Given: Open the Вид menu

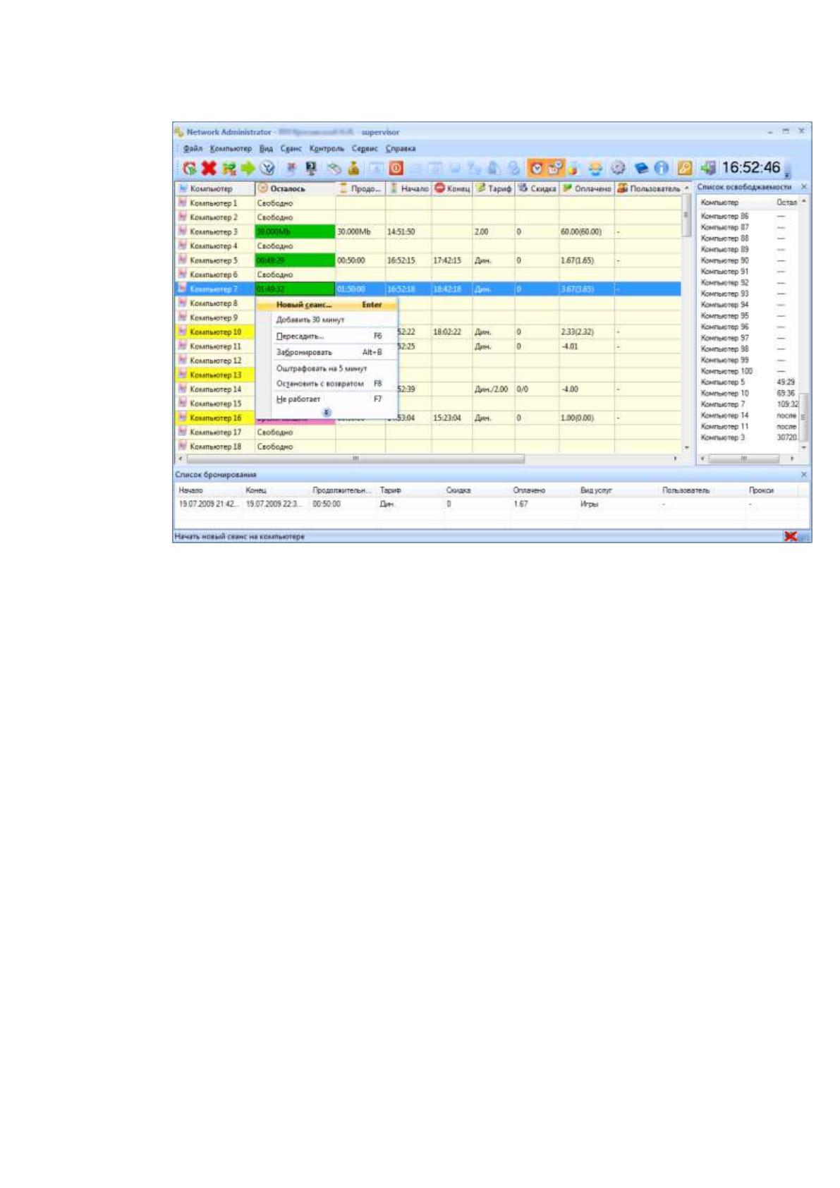Looking at the screenshot, I should click(266, 149).
